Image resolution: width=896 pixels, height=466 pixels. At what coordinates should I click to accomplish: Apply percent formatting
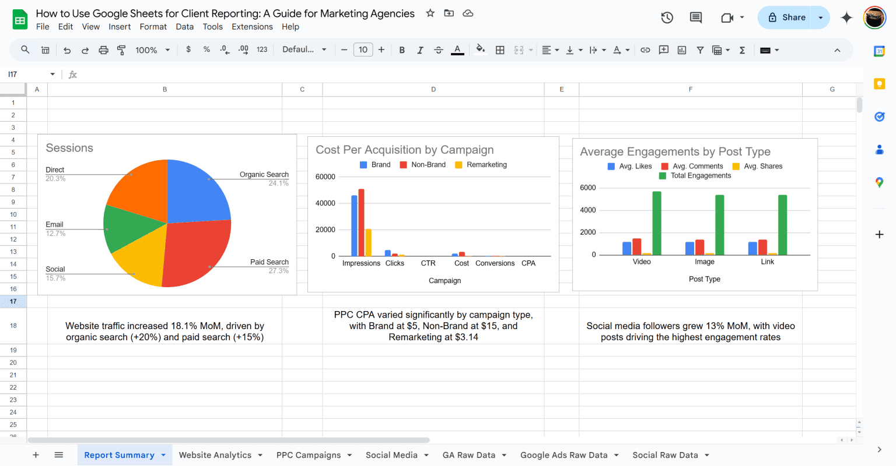(206, 50)
